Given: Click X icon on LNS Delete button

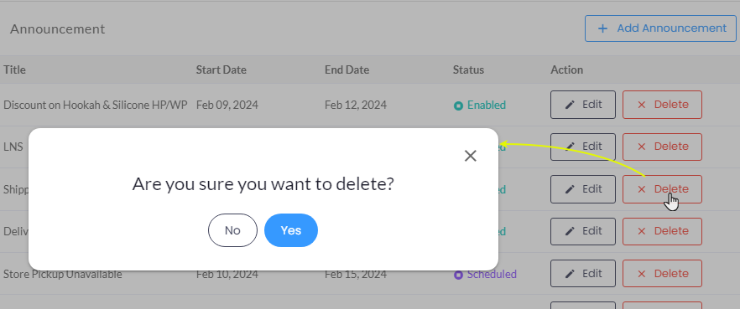Looking at the screenshot, I should click(641, 147).
